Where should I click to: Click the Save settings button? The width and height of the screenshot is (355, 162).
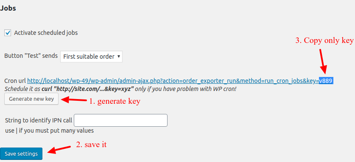tap(21, 154)
